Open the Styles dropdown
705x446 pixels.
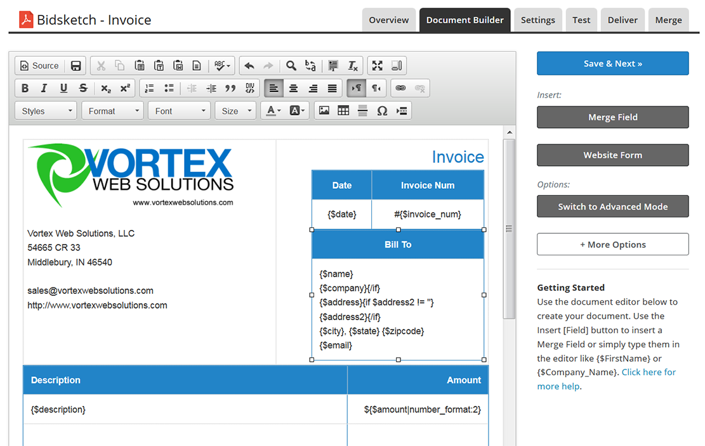click(x=46, y=111)
